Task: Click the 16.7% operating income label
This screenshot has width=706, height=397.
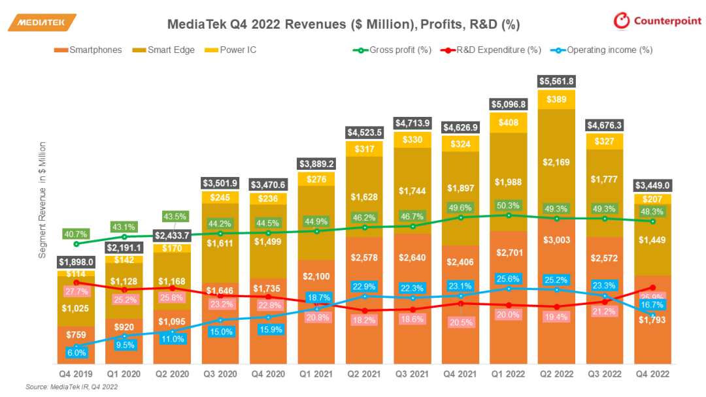Action: point(652,305)
